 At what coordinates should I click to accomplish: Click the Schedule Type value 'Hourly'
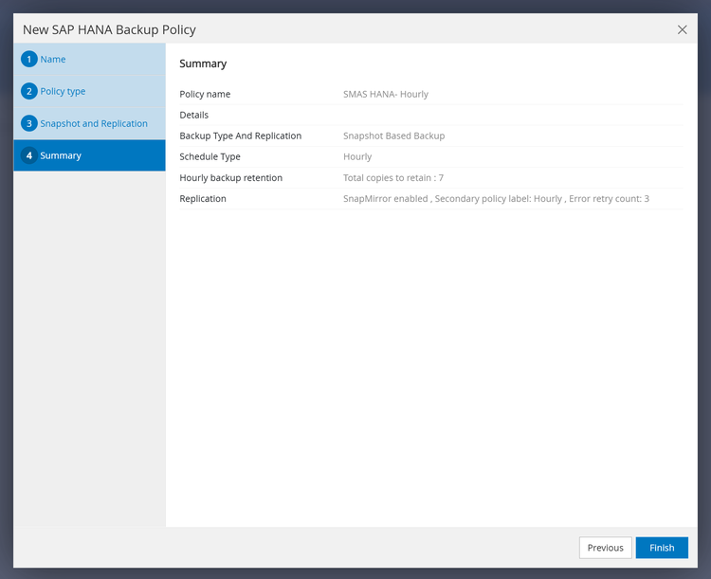357,157
